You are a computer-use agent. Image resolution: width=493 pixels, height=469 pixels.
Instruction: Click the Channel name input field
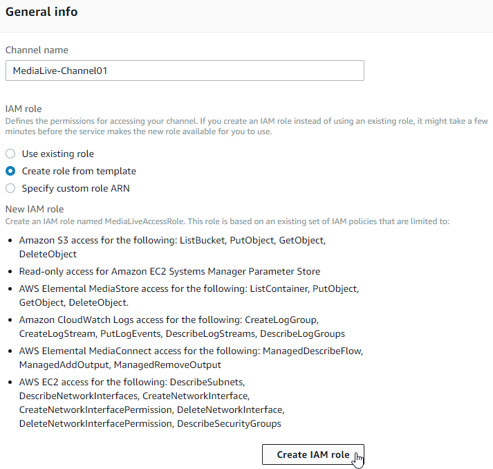point(184,71)
